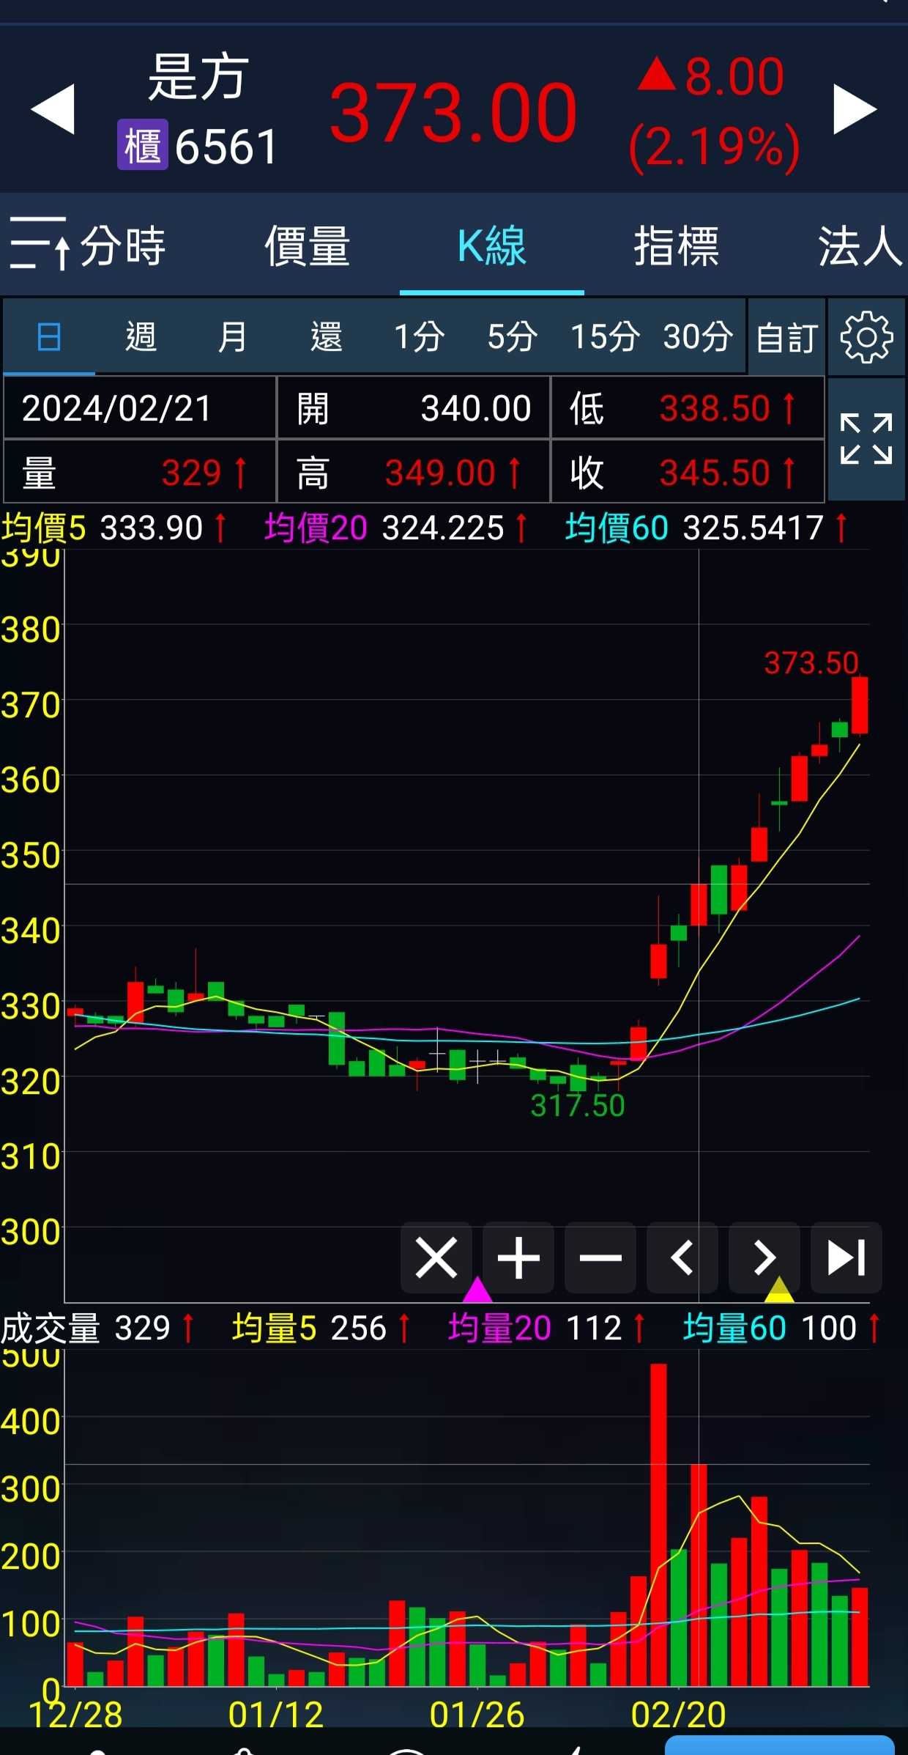Go to next stock with right arrow
This screenshot has height=1755, width=908.
(x=854, y=109)
